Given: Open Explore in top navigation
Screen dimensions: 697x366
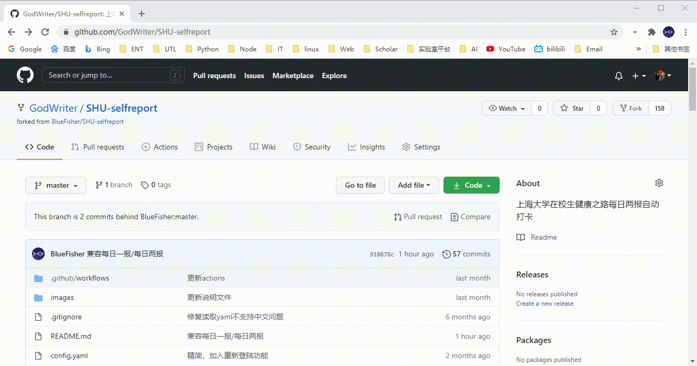Looking at the screenshot, I should click(334, 76).
